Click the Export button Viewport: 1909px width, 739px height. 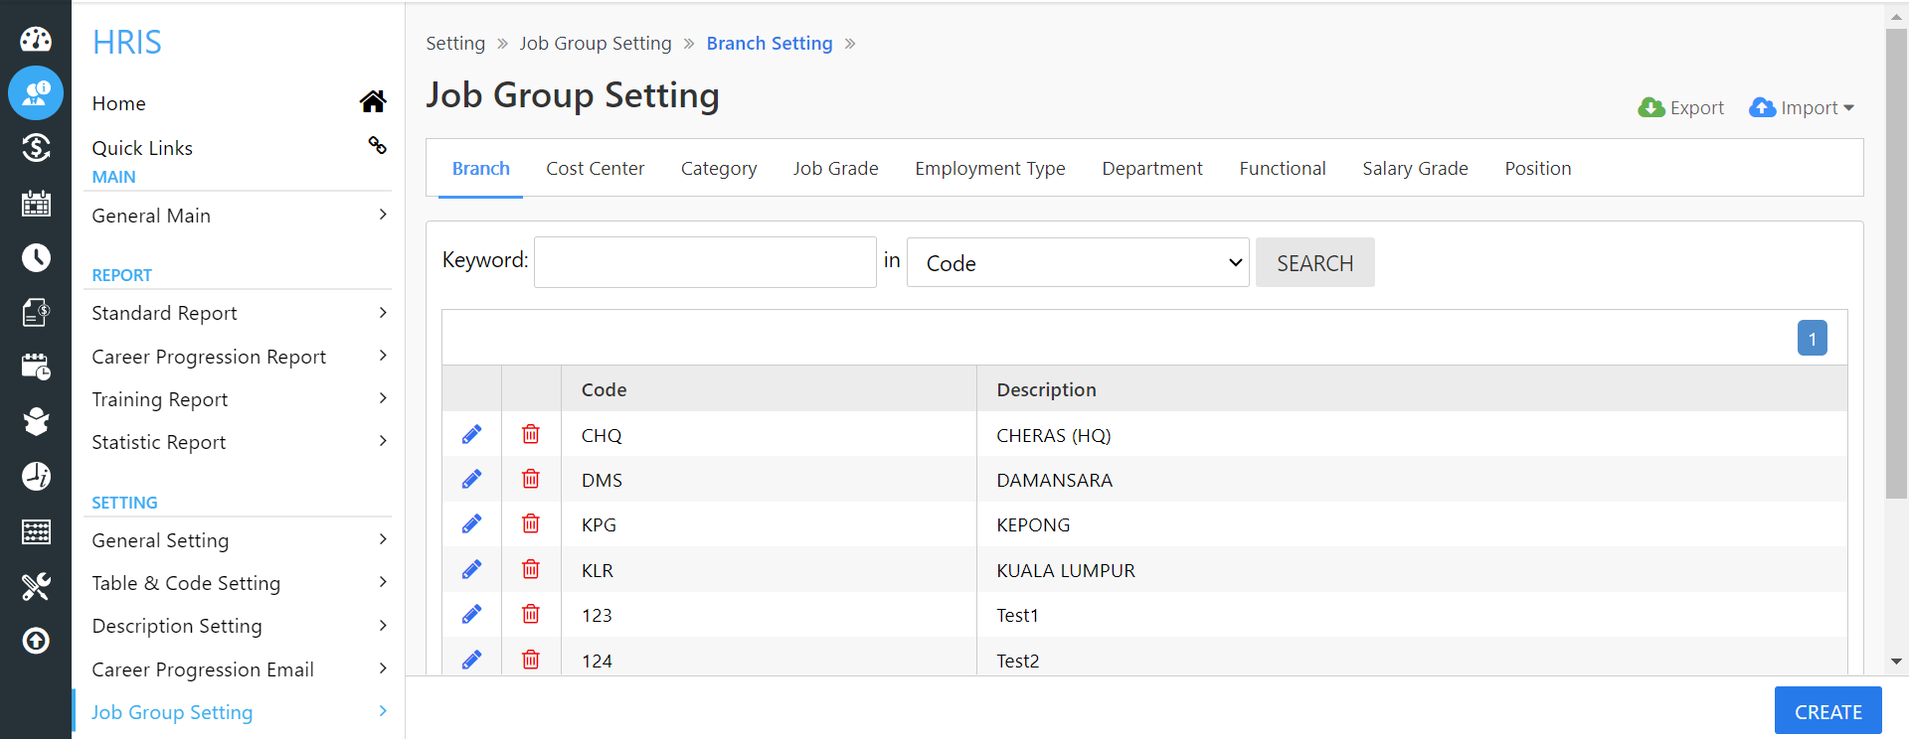[1680, 107]
